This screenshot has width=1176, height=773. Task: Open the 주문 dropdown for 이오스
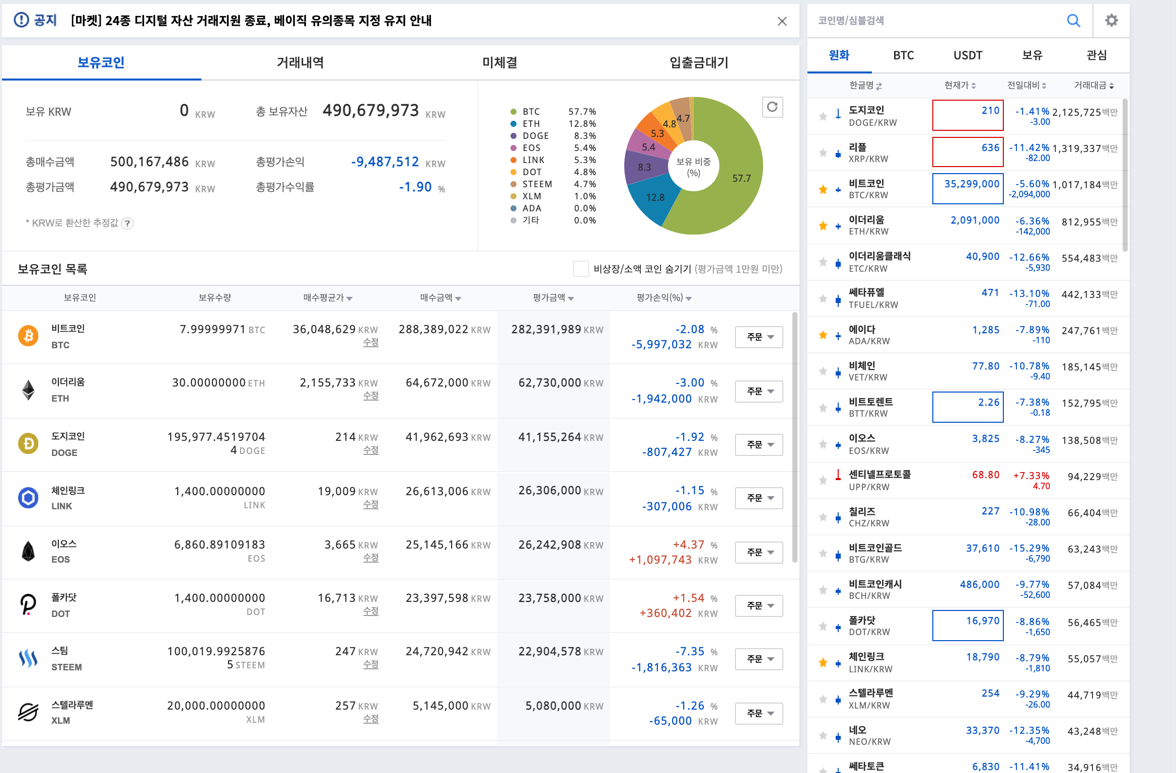point(759,552)
